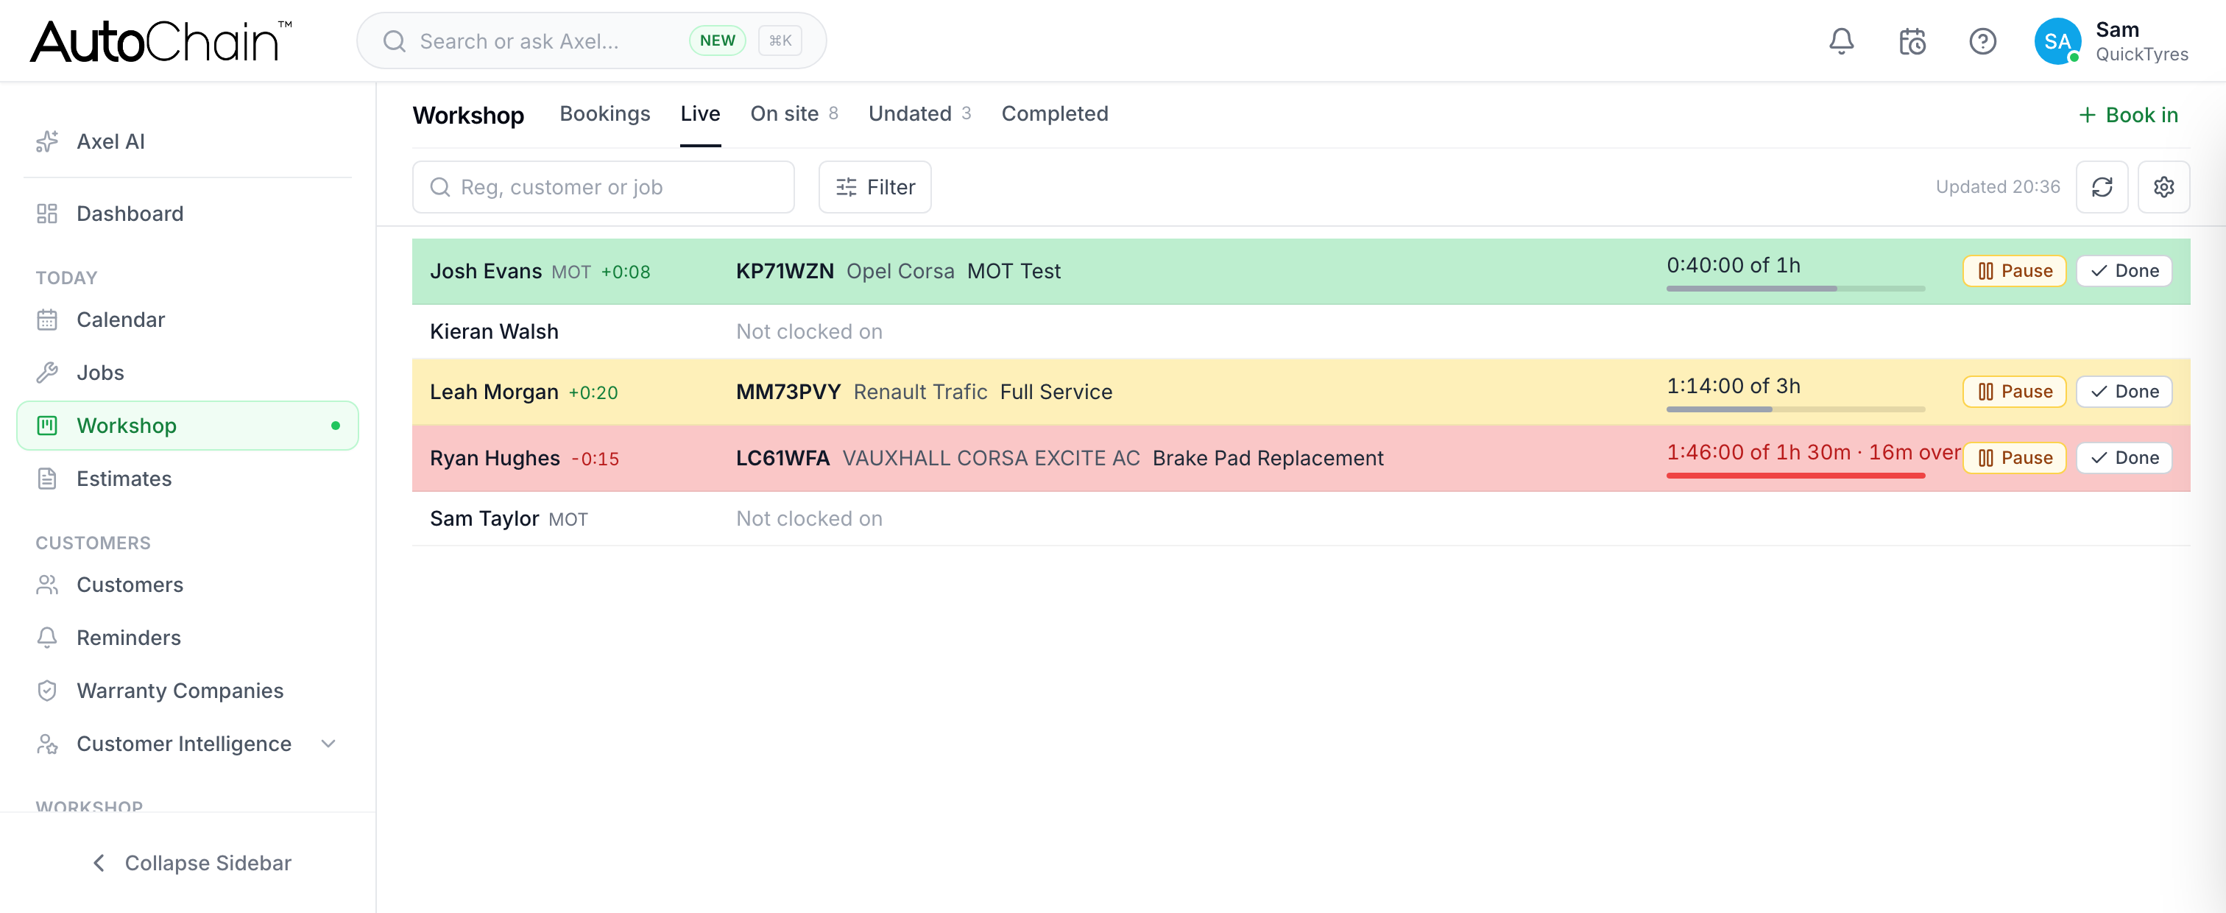This screenshot has width=2226, height=913.
Task: Open the Filter options
Action: coord(875,187)
